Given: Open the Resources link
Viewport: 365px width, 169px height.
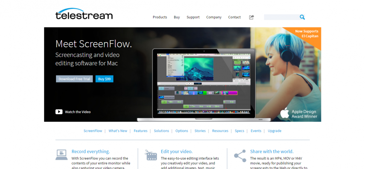Looking at the screenshot, I should pyautogui.click(x=220, y=131).
